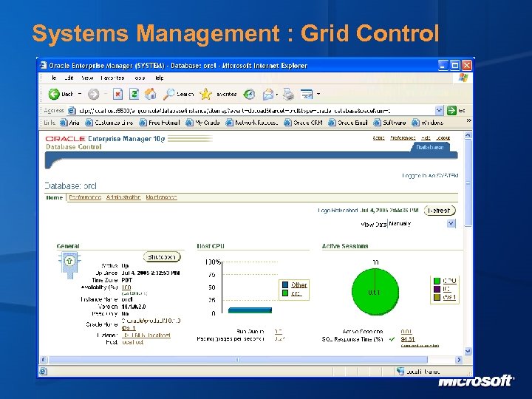Screen dimensions: 532x399
Task: Click the browser Back arrow icon
Action: pyautogui.click(x=54, y=94)
